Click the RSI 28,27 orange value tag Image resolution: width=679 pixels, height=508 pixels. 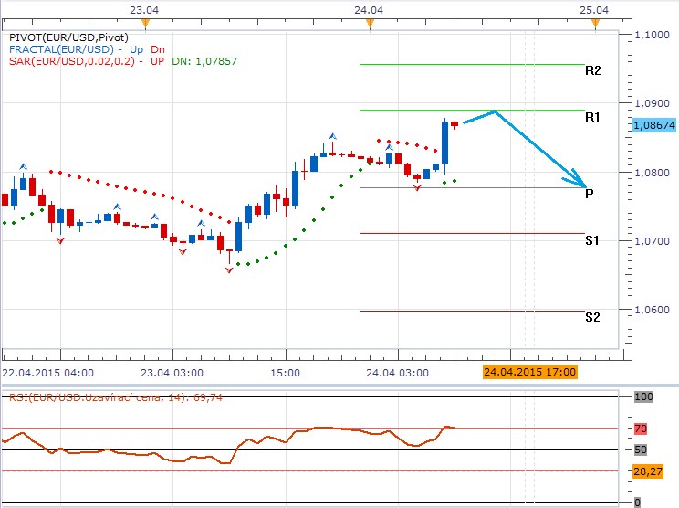pos(648,471)
